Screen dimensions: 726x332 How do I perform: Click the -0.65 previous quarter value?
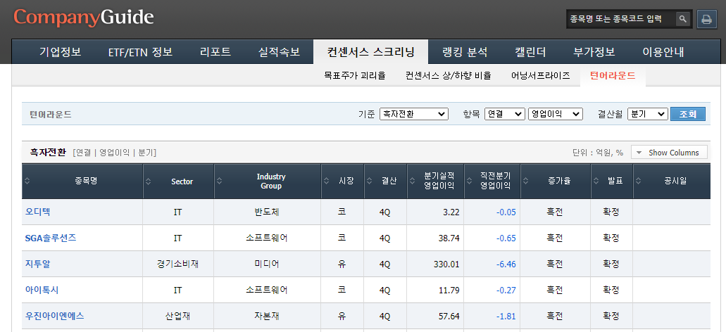tap(506, 238)
